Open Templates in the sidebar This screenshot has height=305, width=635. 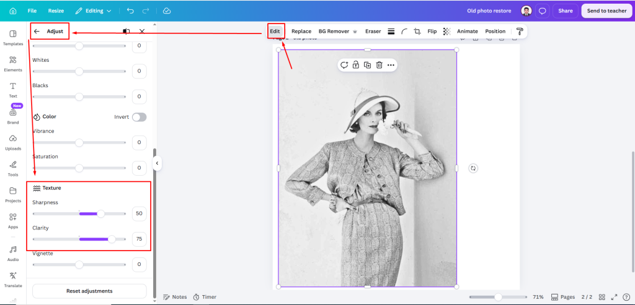pyautogui.click(x=13, y=38)
